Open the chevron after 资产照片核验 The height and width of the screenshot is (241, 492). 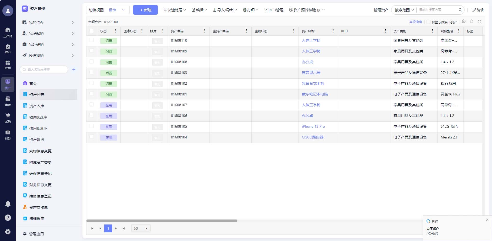click(x=323, y=10)
